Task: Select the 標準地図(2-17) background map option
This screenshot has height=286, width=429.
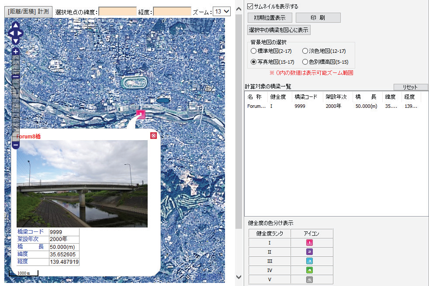Action: 253,51
